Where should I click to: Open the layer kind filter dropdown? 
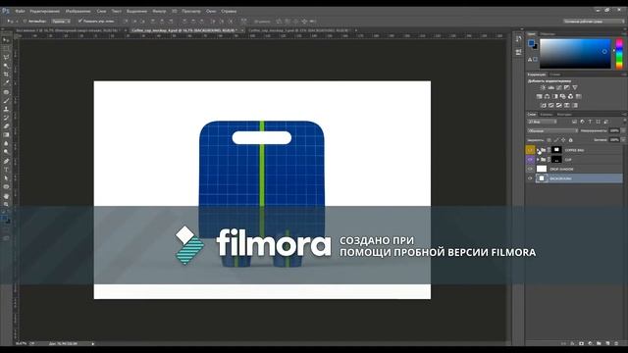[x=542, y=122]
